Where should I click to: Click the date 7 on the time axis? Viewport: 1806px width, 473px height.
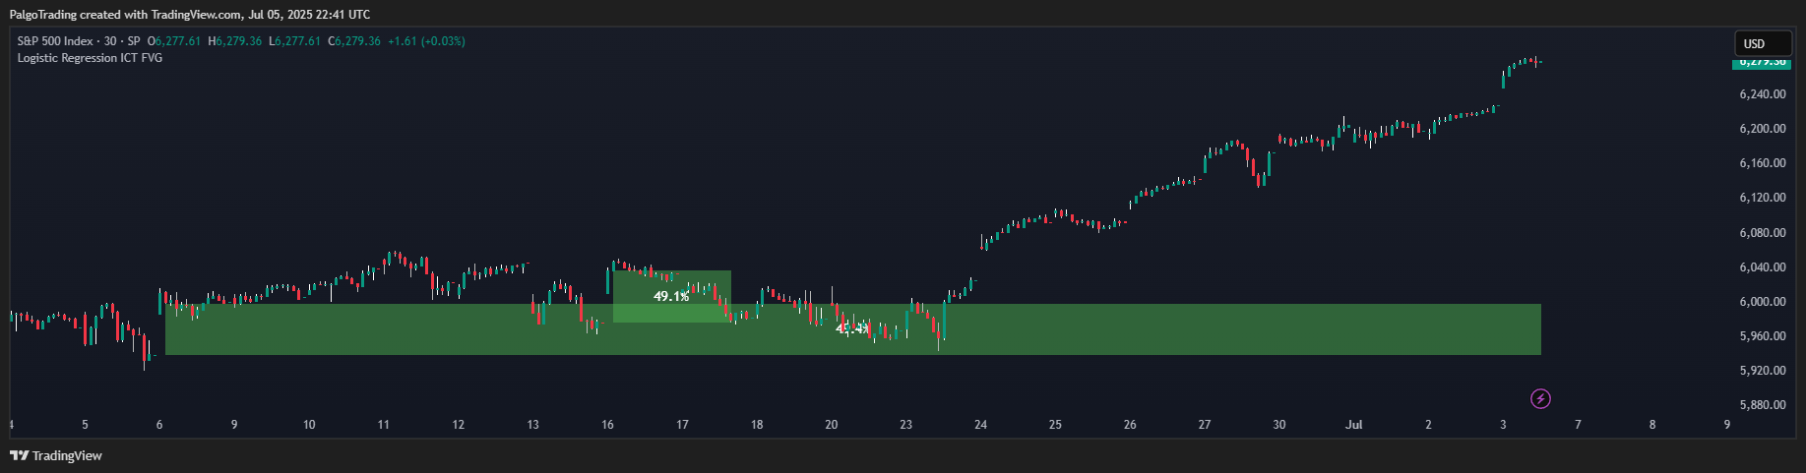[x=1578, y=425]
